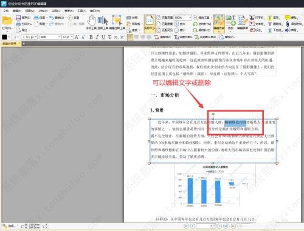The width and height of the screenshot is (304, 231).
Task: Click the Rotate Clockwise icon
Action: [x=195, y=30]
